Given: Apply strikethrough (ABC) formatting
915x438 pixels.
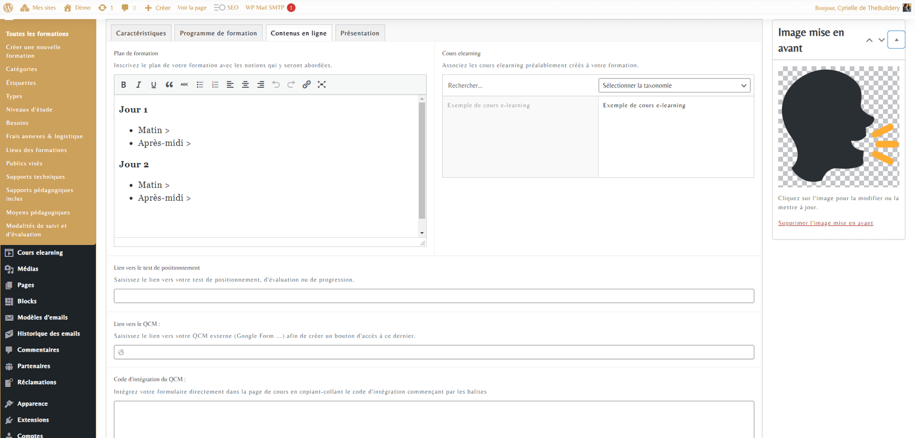Looking at the screenshot, I should (x=184, y=85).
